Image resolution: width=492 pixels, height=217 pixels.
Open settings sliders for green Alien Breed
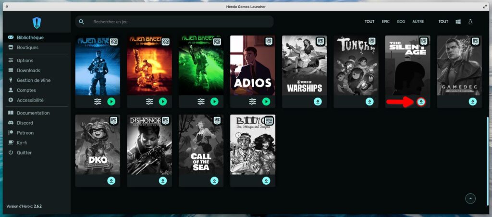click(x=201, y=102)
